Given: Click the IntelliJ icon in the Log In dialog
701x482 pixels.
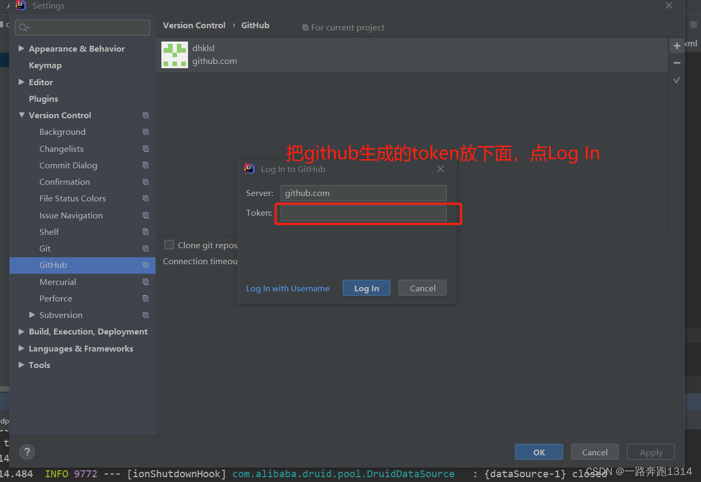Looking at the screenshot, I should 249,169.
